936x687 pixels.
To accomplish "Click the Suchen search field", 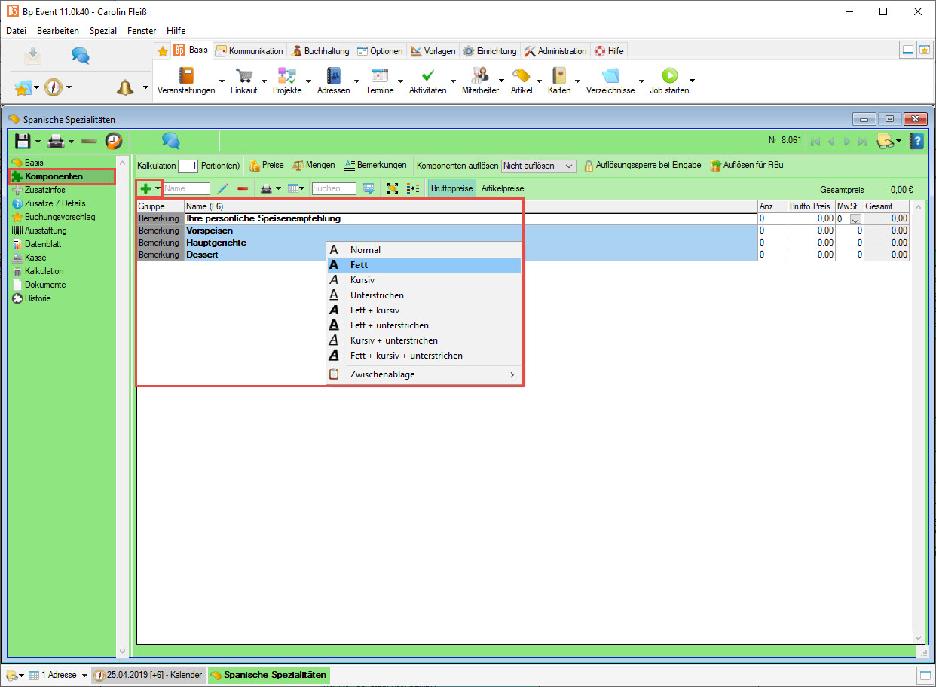I will click(x=333, y=188).
